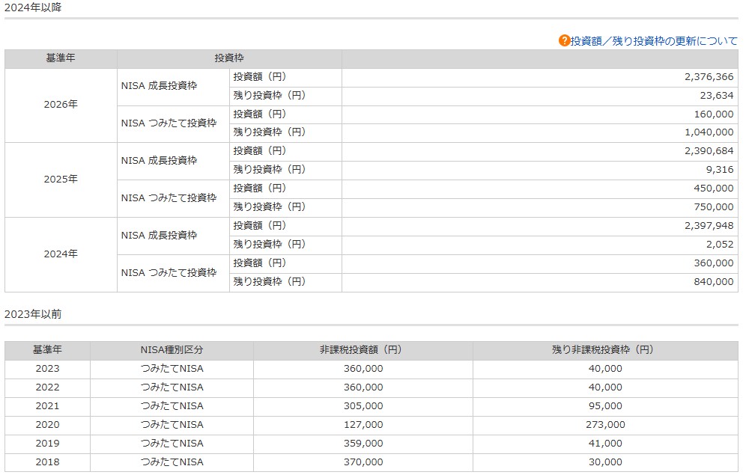
Task: Click the 2,052 remaining allowance value
Action: pyautogui.click(x=720, y=245)
